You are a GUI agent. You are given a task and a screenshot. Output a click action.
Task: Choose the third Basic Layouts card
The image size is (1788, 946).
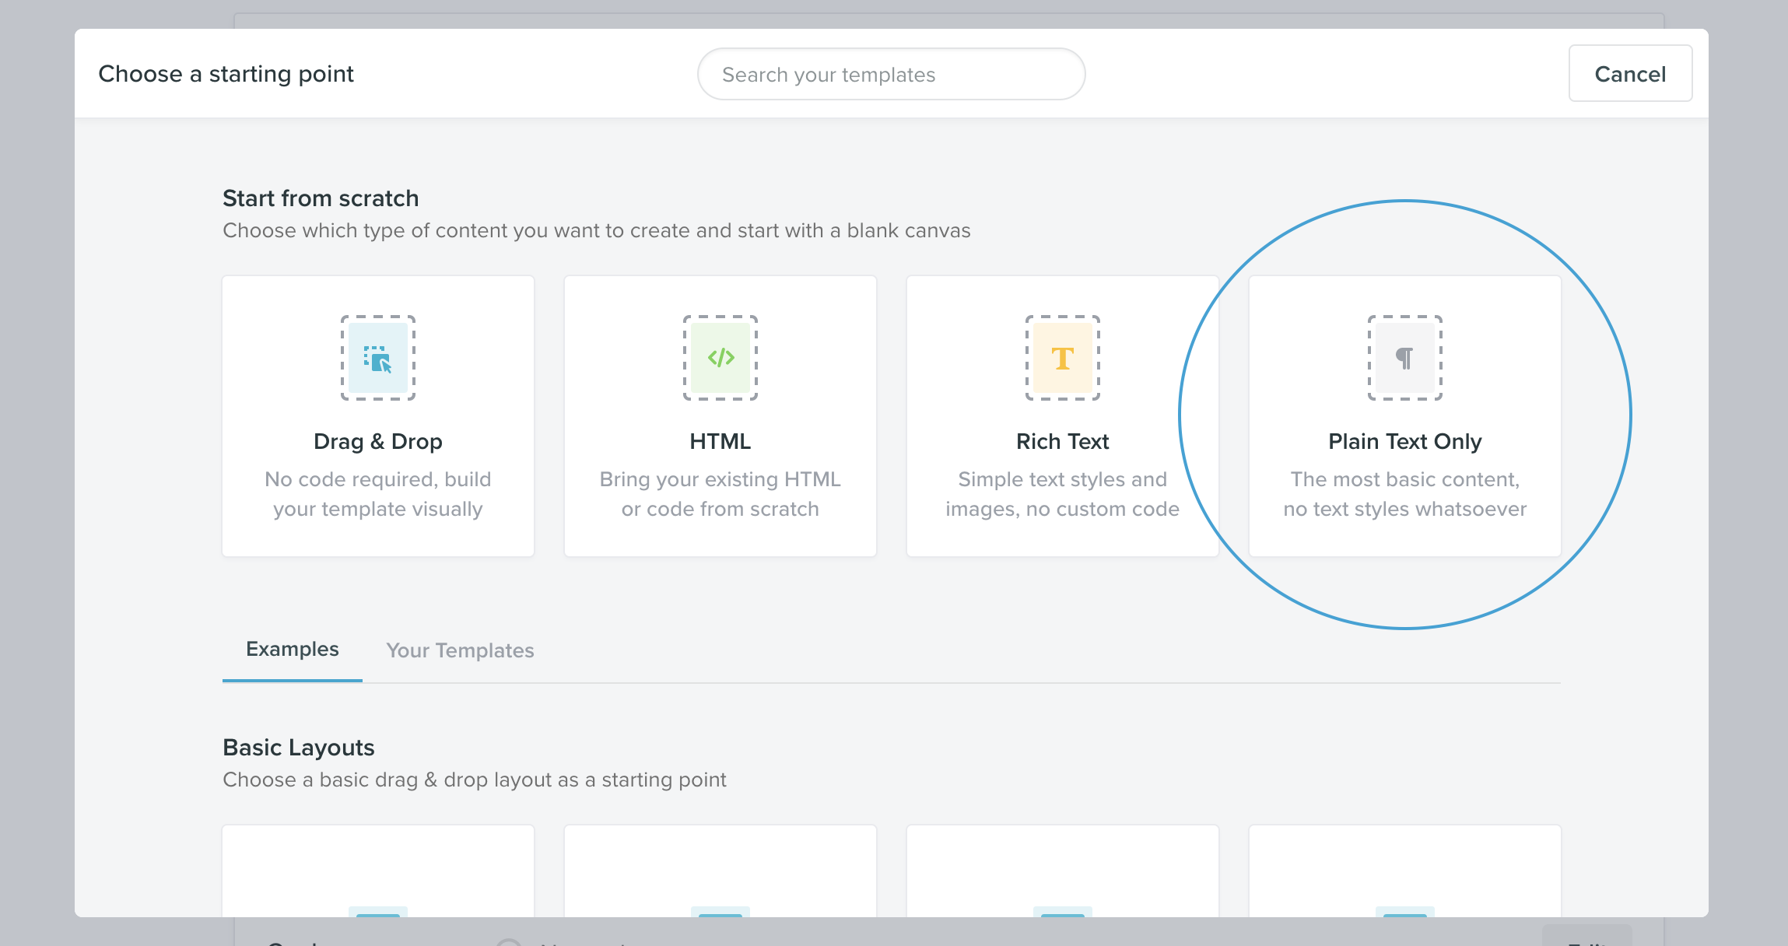(1063, 879)
